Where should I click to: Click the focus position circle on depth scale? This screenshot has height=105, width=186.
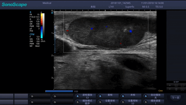pos(55,39)
